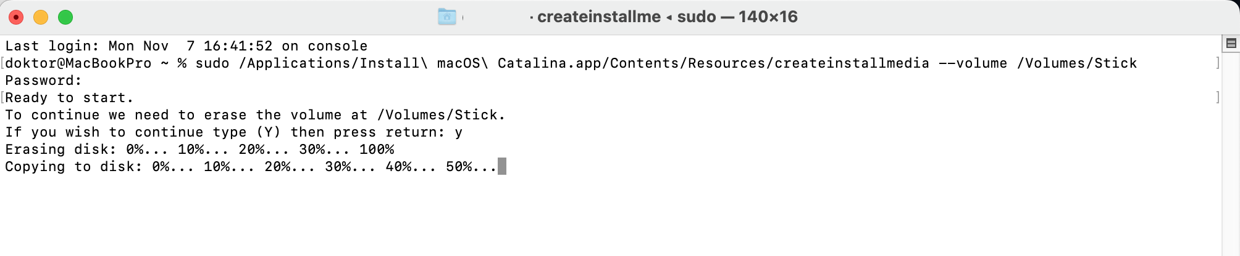
Task: Close the Terminal window with red button
Action: (x=16, y=17)
